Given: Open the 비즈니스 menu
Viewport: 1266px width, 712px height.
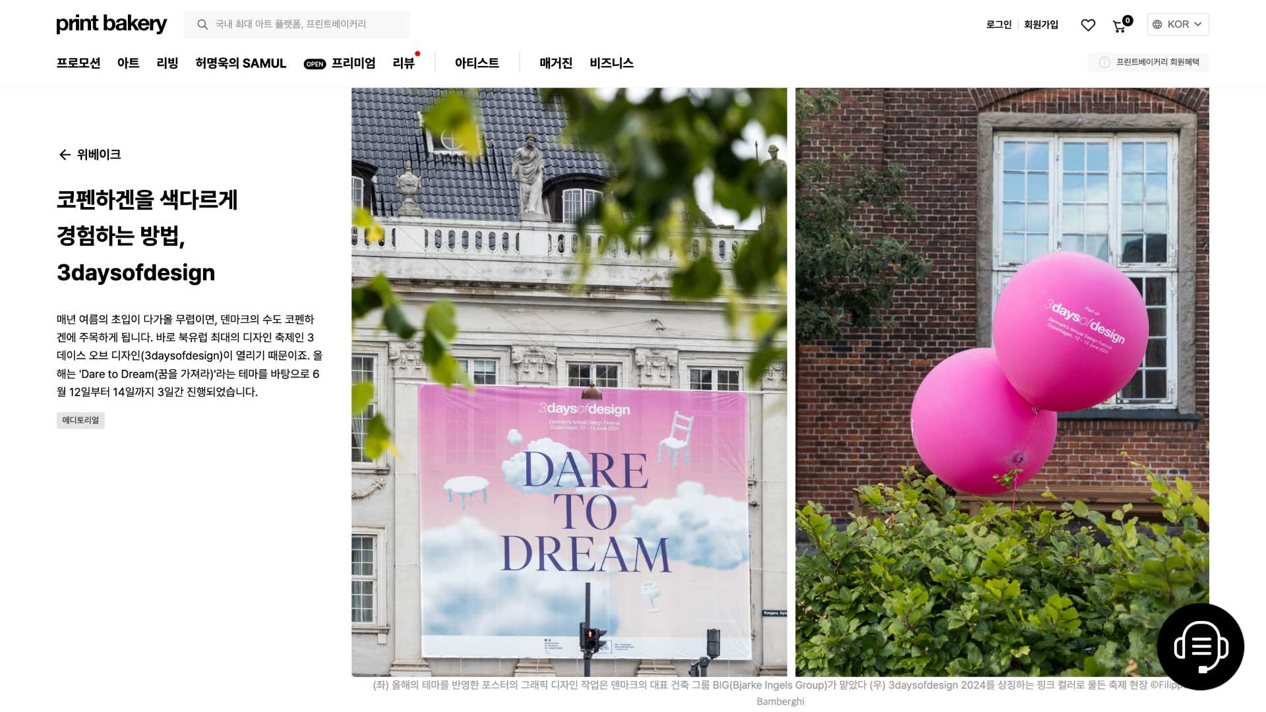Looking at the screenshot, I should [611, 63].
